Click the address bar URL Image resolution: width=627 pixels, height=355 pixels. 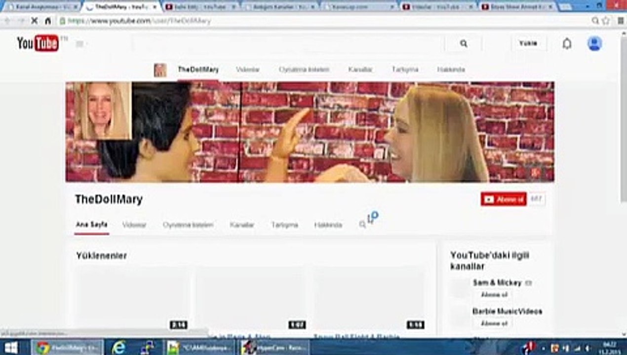[139, 21]
